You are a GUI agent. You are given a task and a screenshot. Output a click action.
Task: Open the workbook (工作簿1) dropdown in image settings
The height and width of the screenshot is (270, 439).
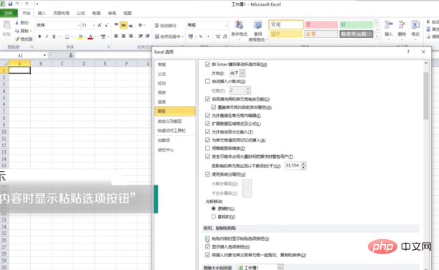tap(280, 267)
